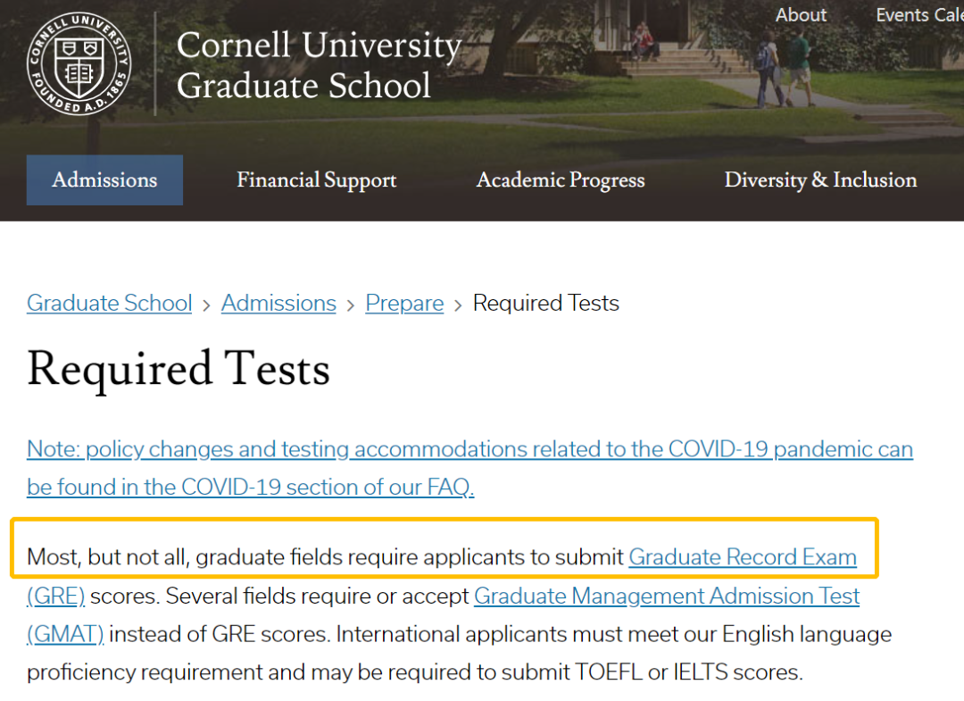This screenshot has width=964, height=701.
Task: Click the chevron after Graduate School breadcrumb
Action: click(x=206, y=305)
